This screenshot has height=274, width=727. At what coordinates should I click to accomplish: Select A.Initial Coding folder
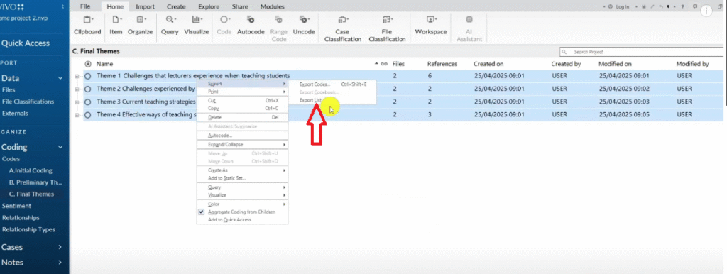[31, 170]
